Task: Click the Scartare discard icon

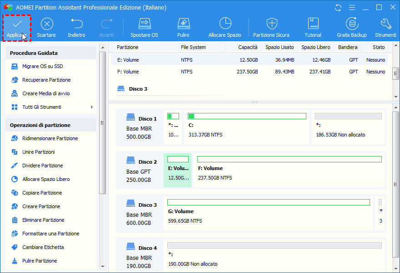Action: click(x=46, y=24)
